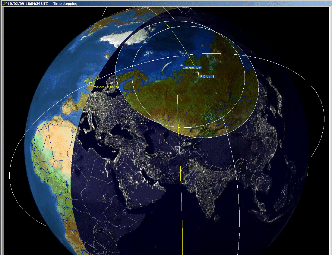Click the date 10/02/09 in title bar
This screenshot has height=255, width=332.
tap(16, 4)
